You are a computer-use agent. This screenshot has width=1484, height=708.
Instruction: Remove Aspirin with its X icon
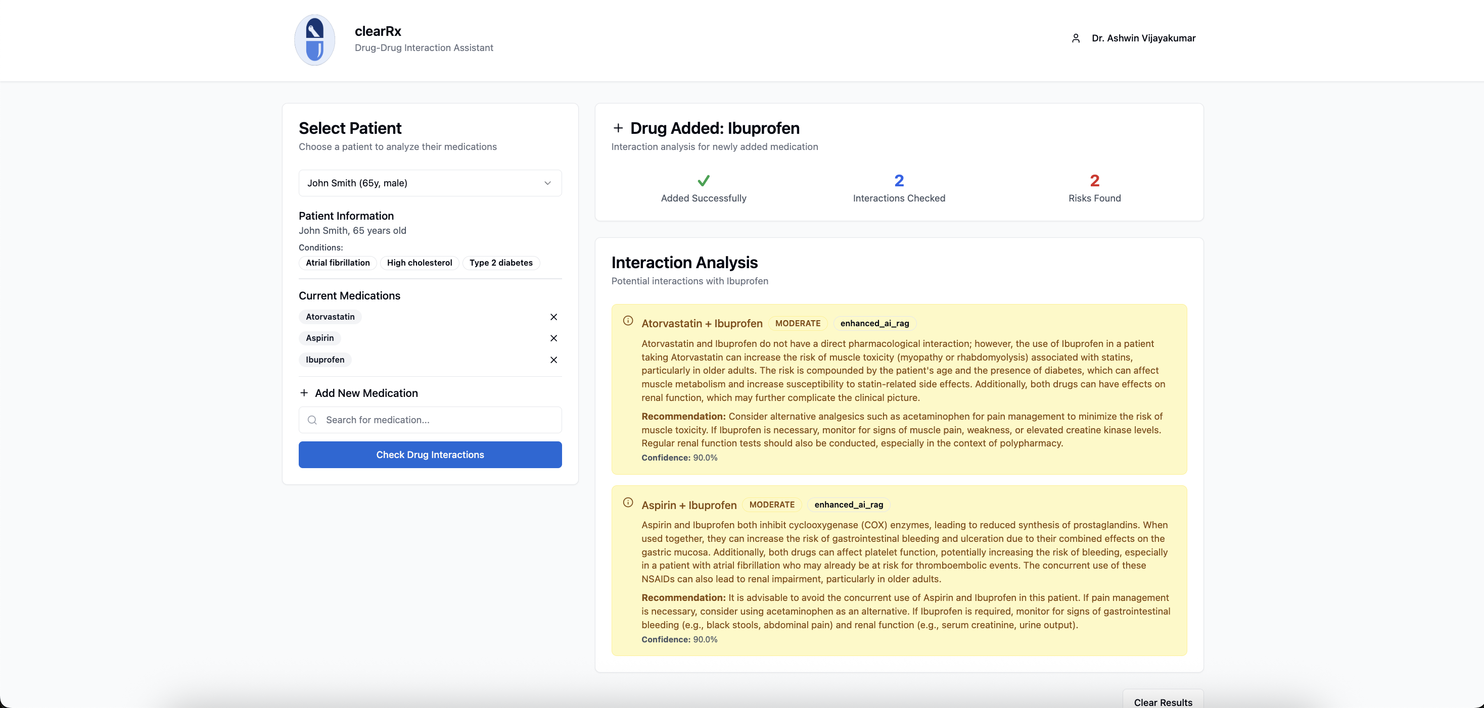[x=553, y=338]
